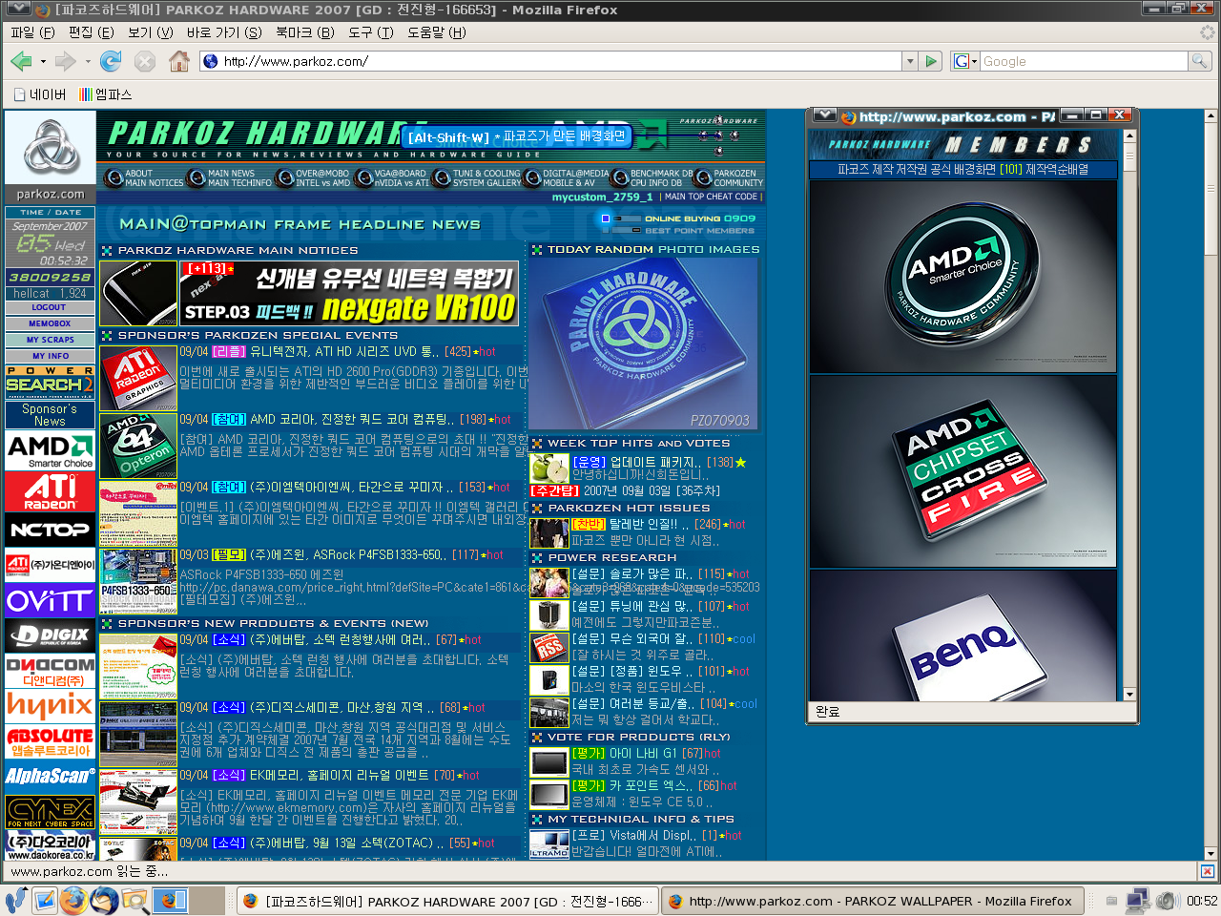Click the AMD Smarter Choice sponsor logo
Viewport: 1221px width, 916px height.
[50, 450]
